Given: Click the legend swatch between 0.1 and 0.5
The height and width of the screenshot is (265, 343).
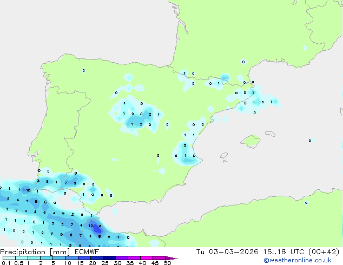Looking at the screenshot, I should coord(9,258).
